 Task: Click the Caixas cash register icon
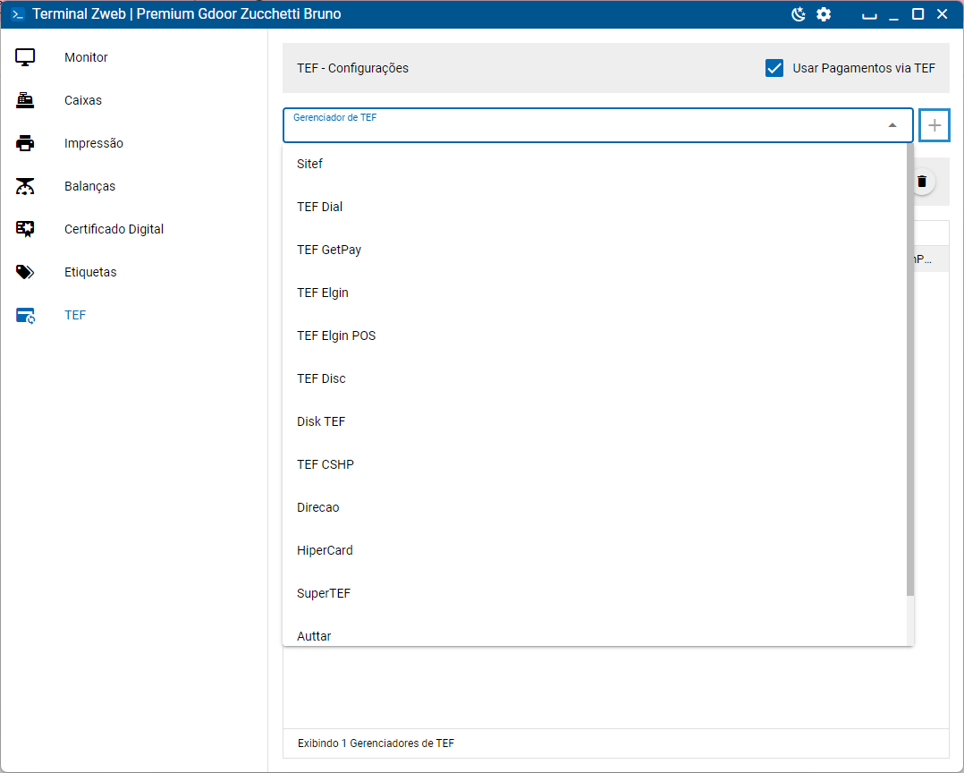[x=25, y=100]
